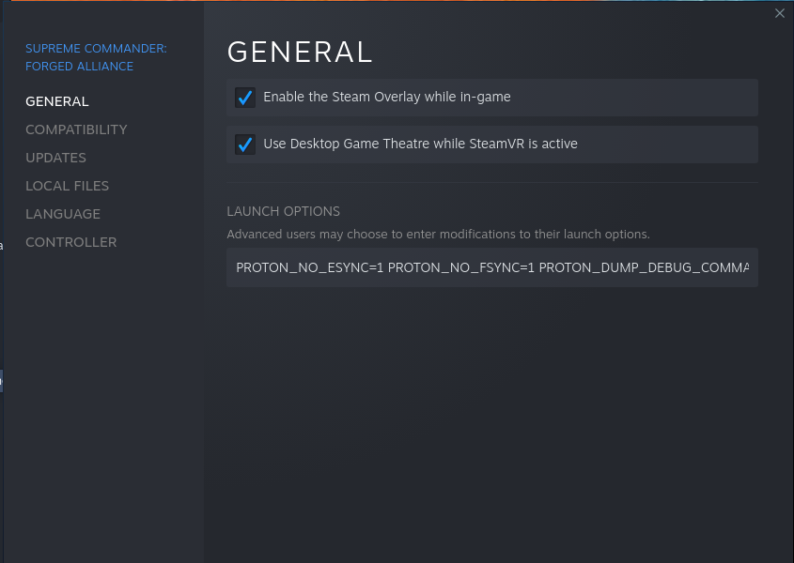Viewport: 794px width, 563px height.
Task: Open the Controller settings tab
Action: [x=70, y=242]
